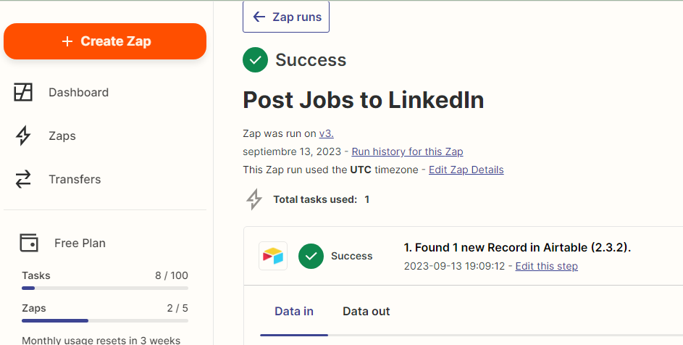
Task: Open Run history for this Zap
Action: point(407,151)
